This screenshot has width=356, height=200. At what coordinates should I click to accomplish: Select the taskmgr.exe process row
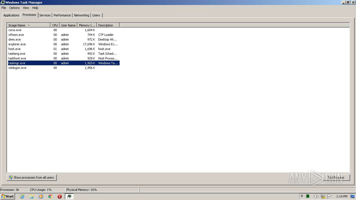[x=63, y=63]
